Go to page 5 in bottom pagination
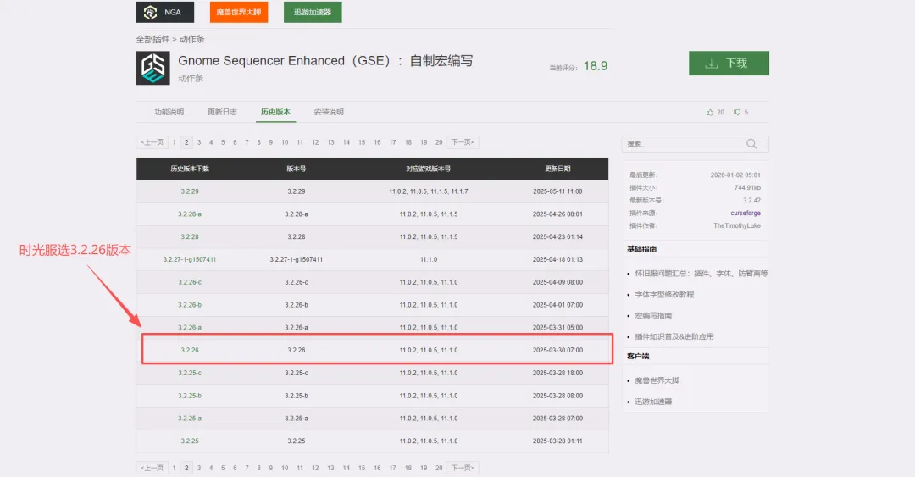915x477 pixels. [x=223, y=468]
